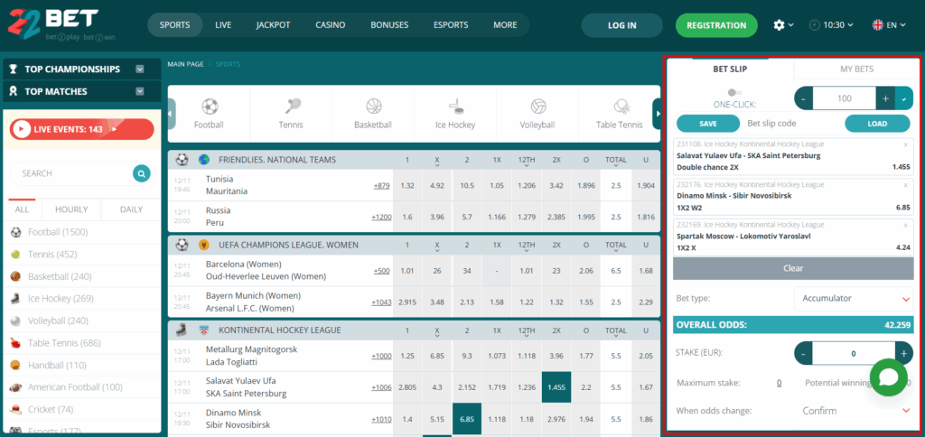Viewport: 925px width, 437px height.
Task: Click the search magnifier button
Action: click(142, 173)
